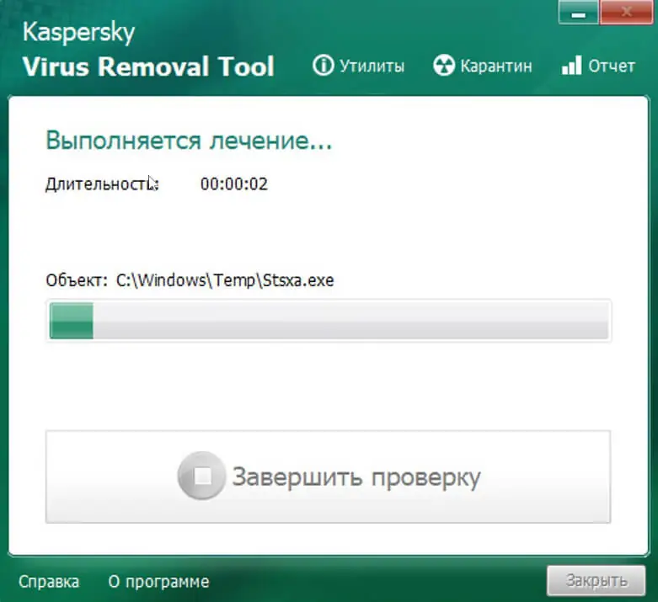Viewport: 658px width, 602px height.
Task: Click the green treatment progress bar
Action: click(x=329, y=321)
